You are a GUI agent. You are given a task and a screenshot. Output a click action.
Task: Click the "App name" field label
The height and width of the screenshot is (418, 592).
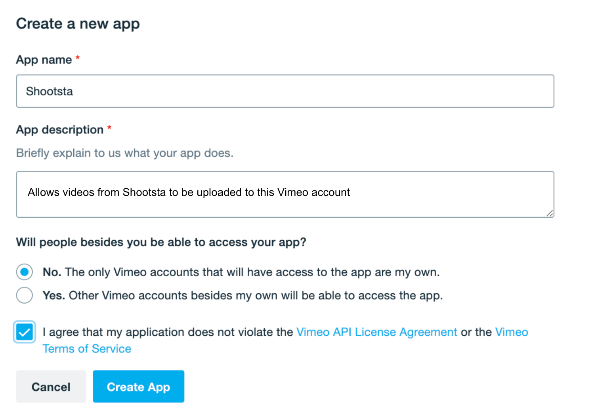(x=44, y=60)
